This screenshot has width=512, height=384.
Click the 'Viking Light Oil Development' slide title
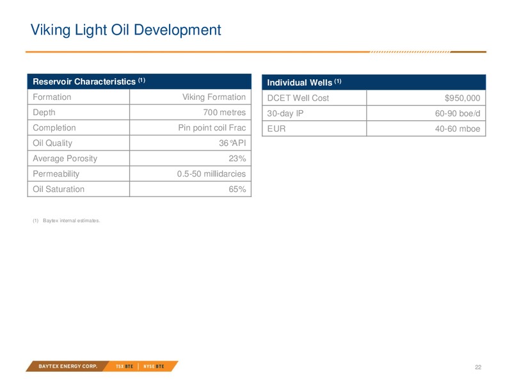point(125,30)
